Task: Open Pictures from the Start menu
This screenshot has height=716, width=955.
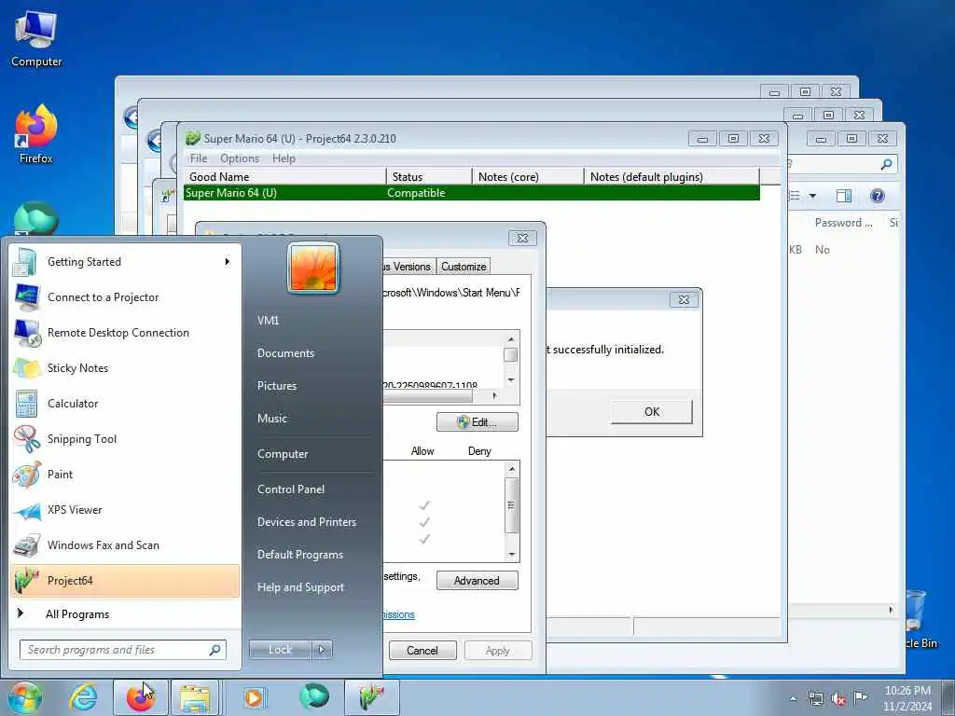Action: tap(277, 386)
